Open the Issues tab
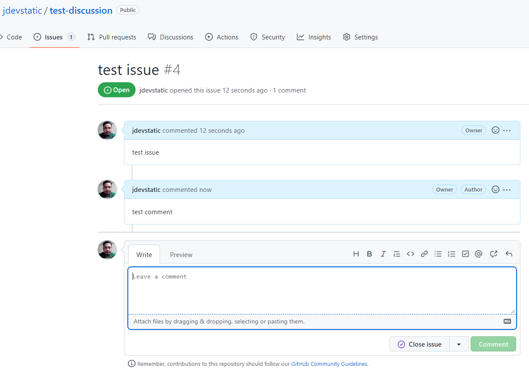Screen dimensions: 529x371 (x=54, y=37)
